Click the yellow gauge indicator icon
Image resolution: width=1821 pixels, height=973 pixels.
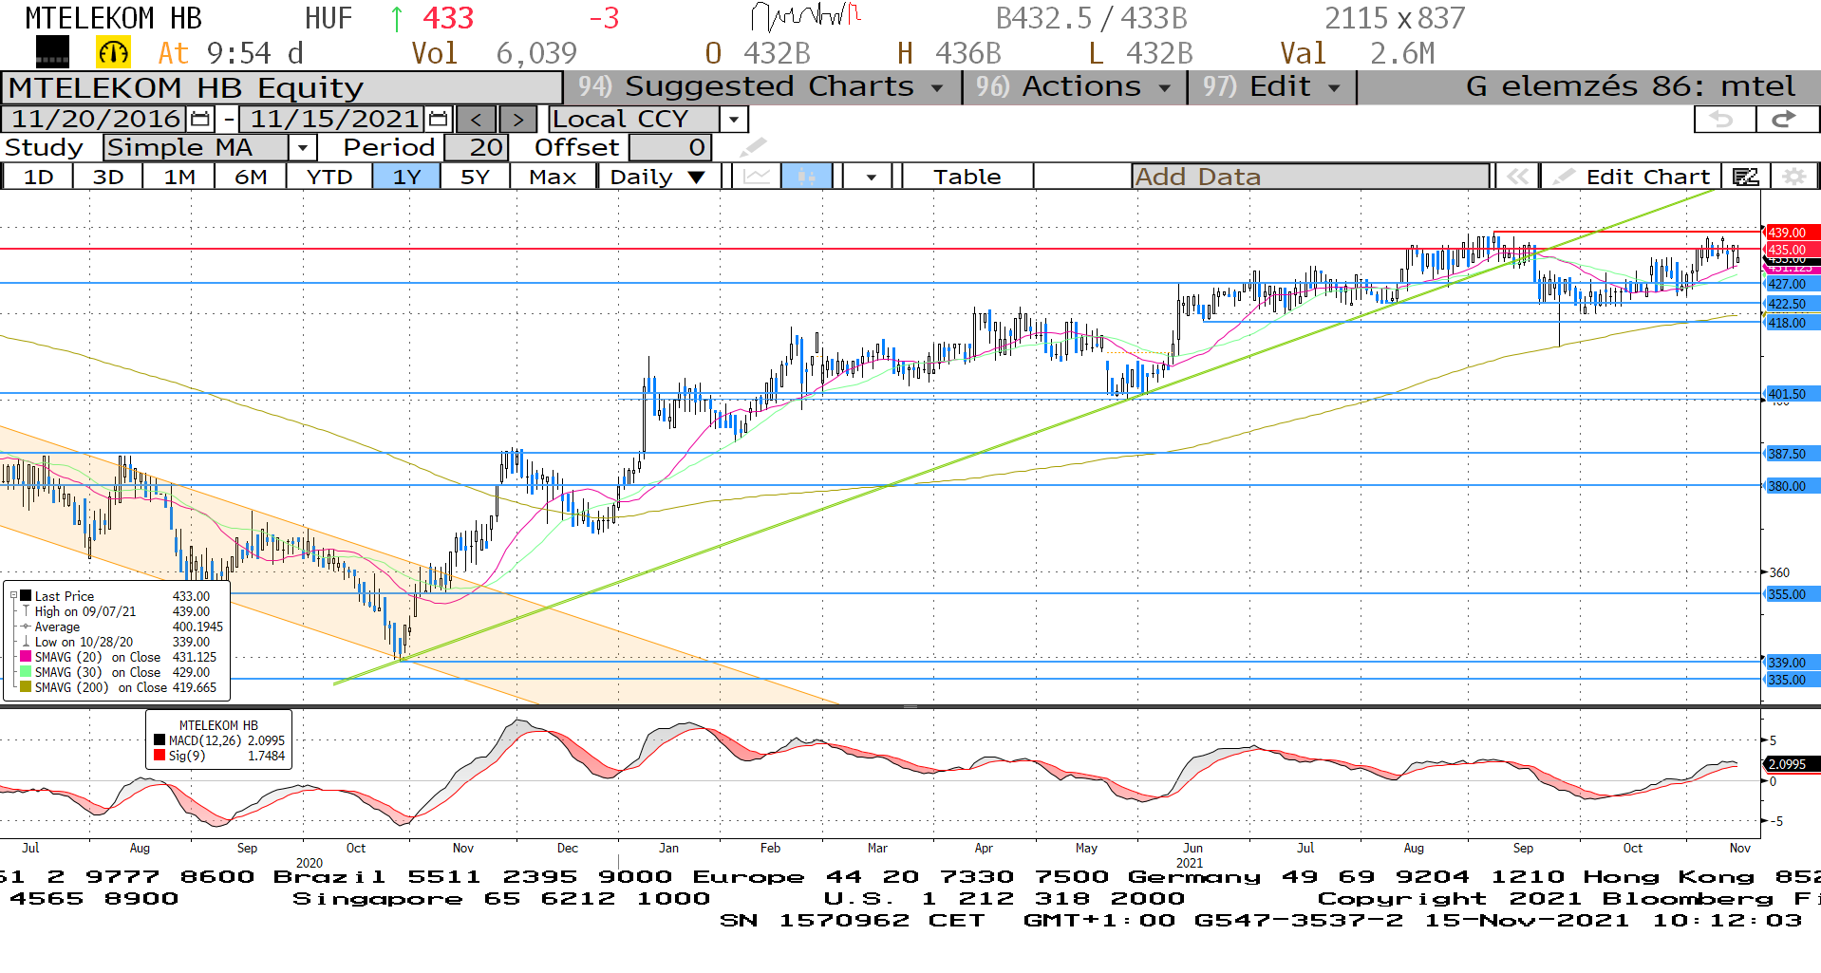[113, 53]
